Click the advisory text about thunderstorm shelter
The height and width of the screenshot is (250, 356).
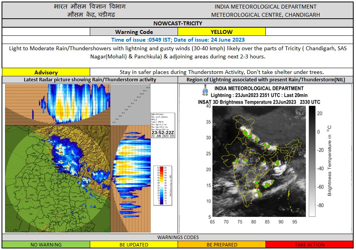pos(222,72)
